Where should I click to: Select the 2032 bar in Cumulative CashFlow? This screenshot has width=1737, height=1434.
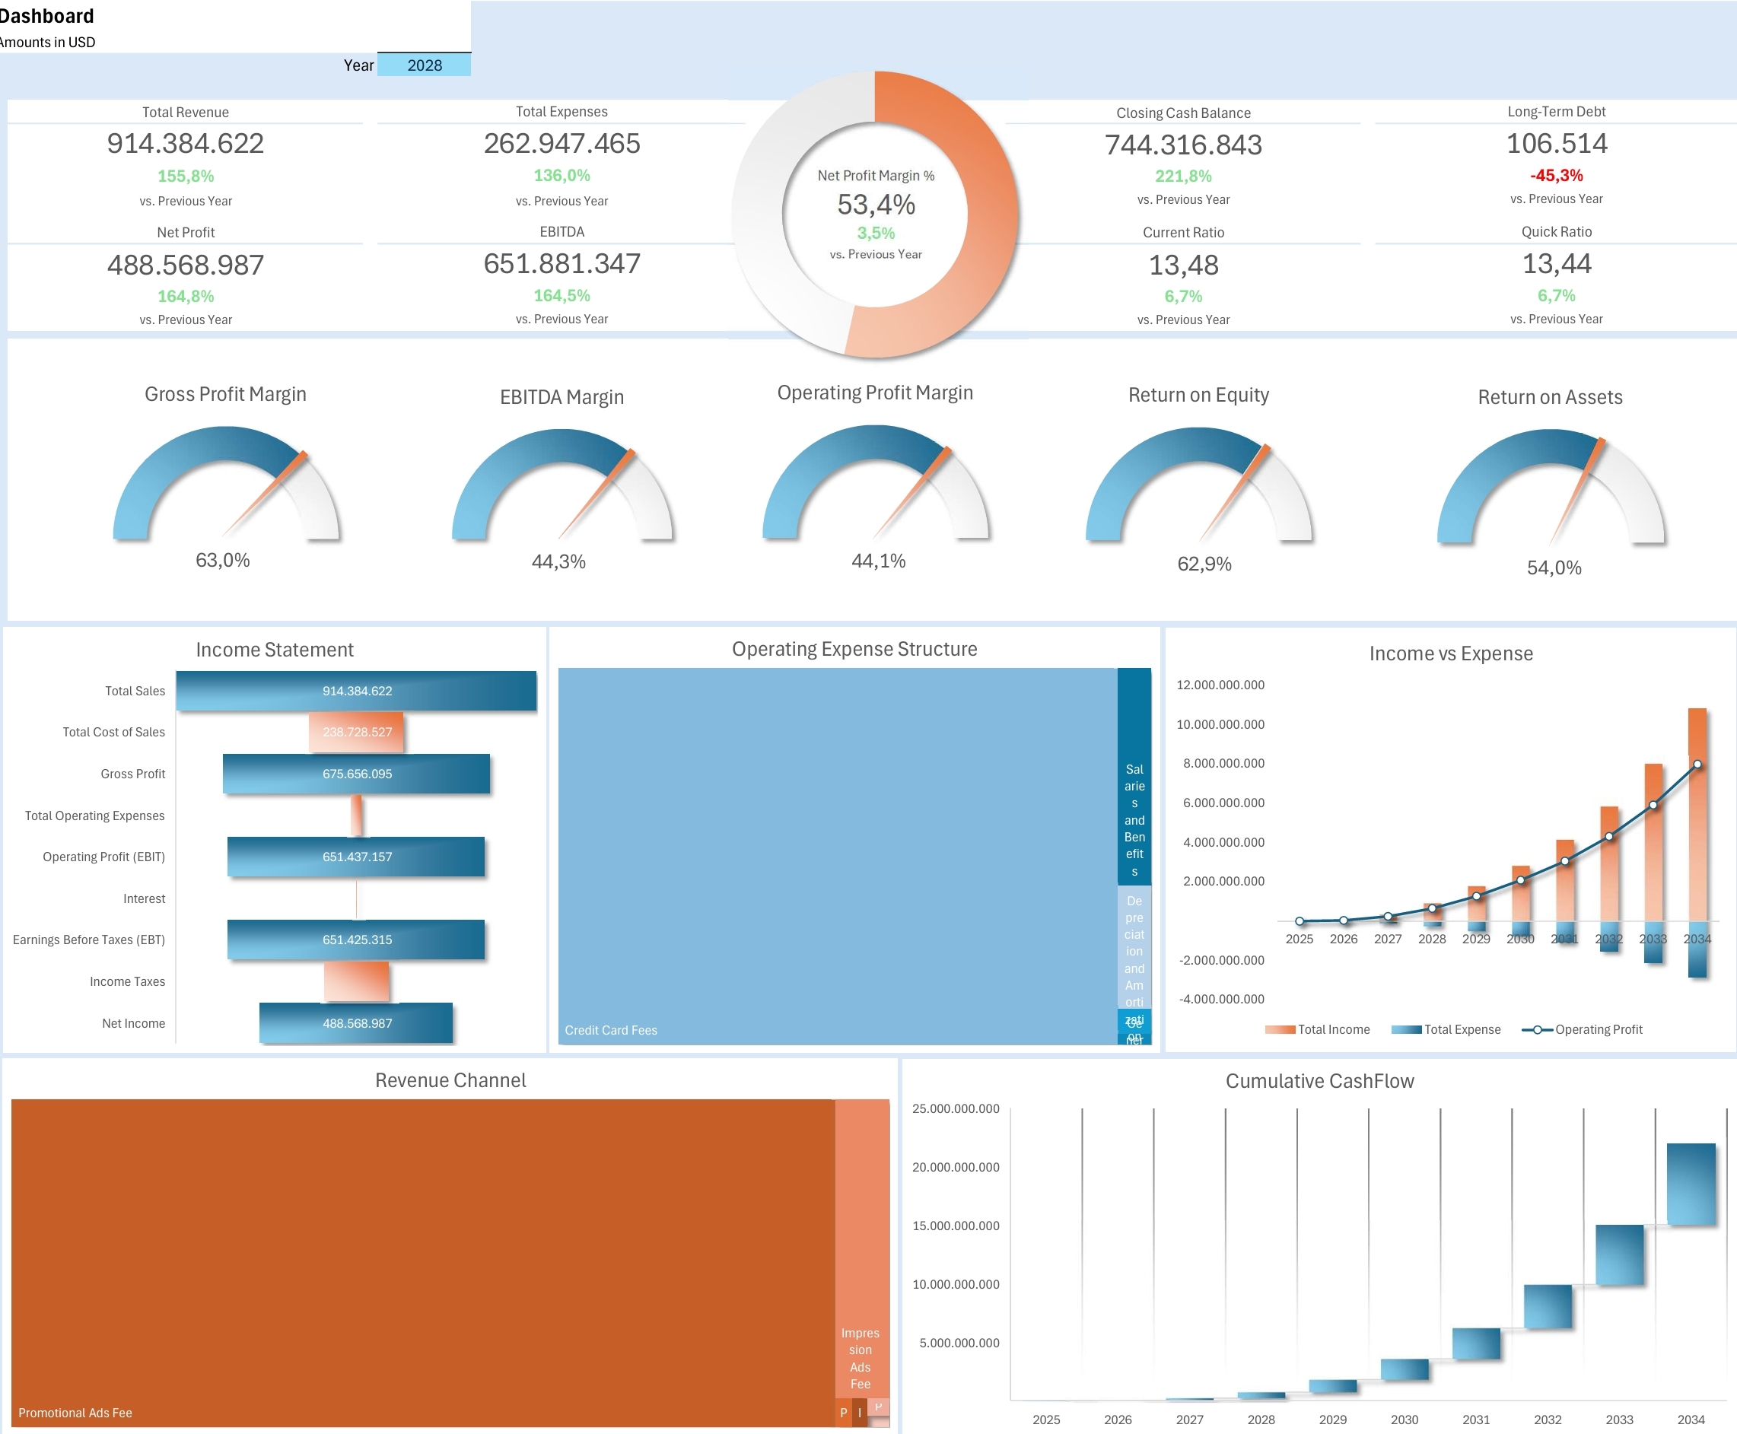point(1548,1306)
